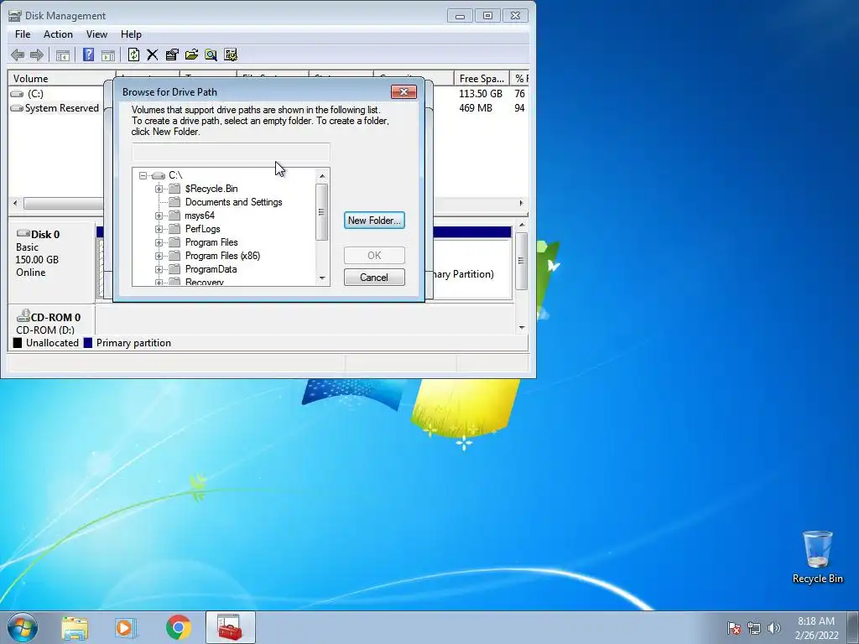The height and width of the screenshot is (644, 859).
Task: Click the CD-ROM 0 drive icon
Action: tap(23, 316)
